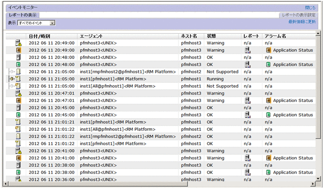Click vertical scrollbar up arrow
Viewport: 324px width, 189px height.
tap(318, 33)
